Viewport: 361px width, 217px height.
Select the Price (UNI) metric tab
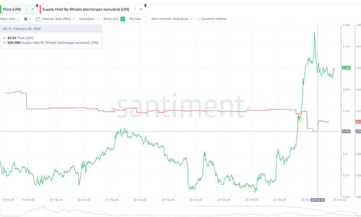[x=12, y=9]
